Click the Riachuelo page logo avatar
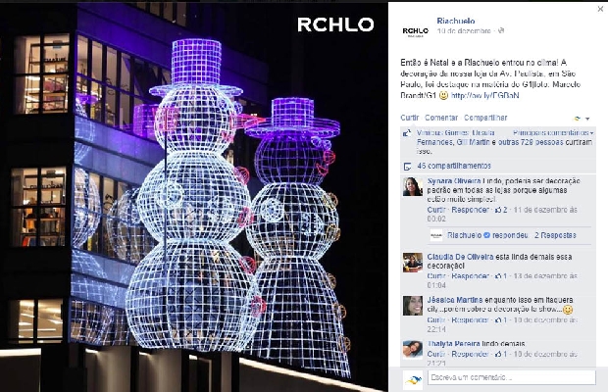 [415, 30]
